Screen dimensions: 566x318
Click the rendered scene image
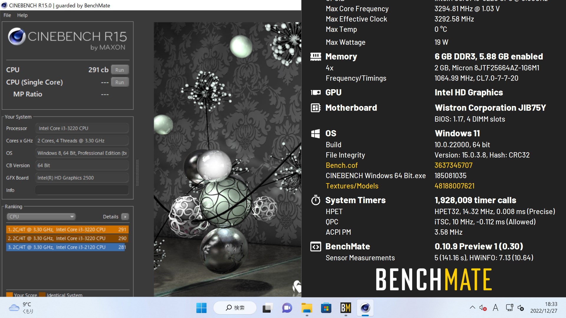point(227,159)
